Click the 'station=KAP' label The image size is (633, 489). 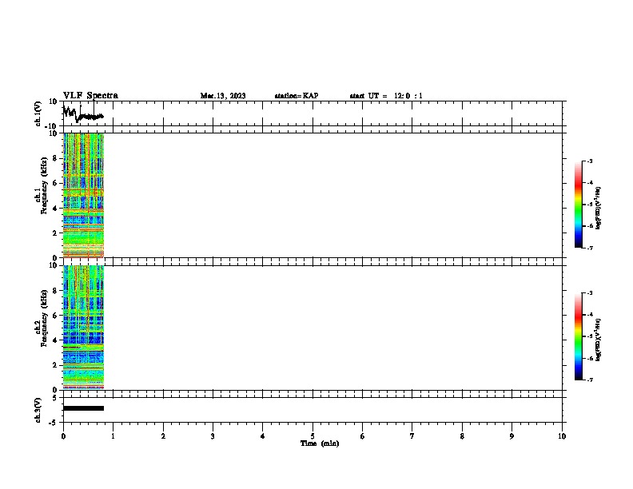coord(297,96)
